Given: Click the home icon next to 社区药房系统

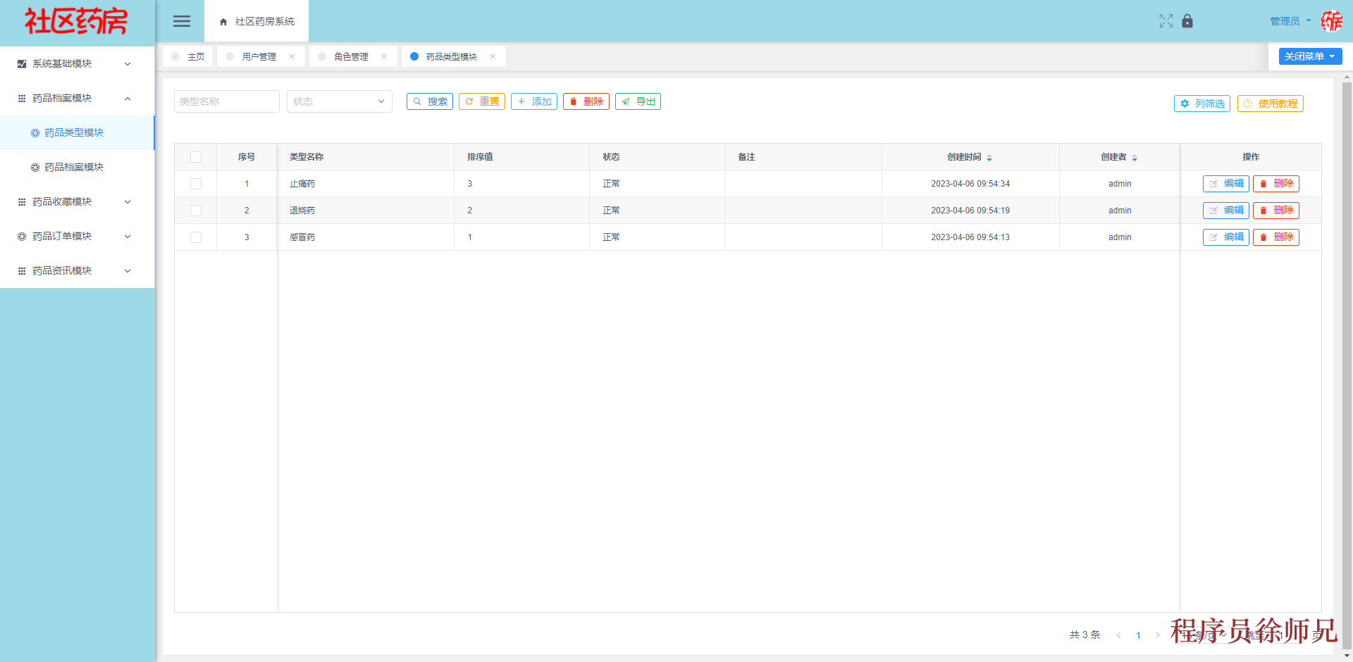Looking at the screenshot, I should [x=222, y=21].
